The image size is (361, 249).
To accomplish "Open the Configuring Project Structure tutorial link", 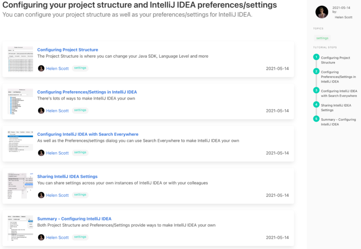I will pyautogui.click(x=68, y=50).
